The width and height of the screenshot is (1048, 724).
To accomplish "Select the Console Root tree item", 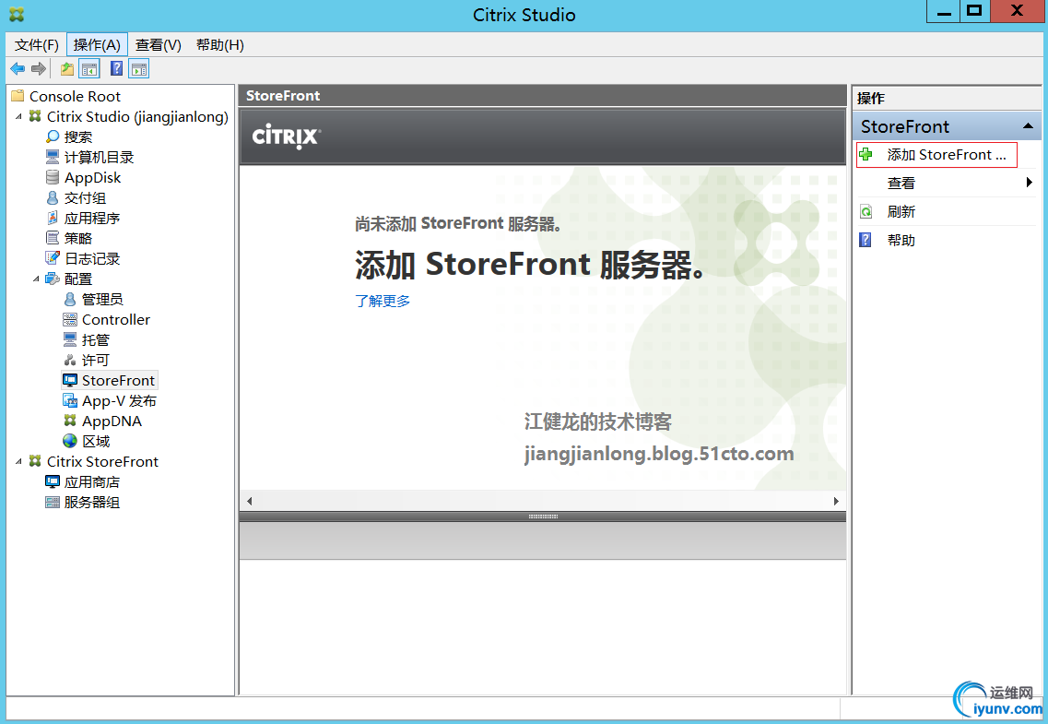I will point(75,96).
